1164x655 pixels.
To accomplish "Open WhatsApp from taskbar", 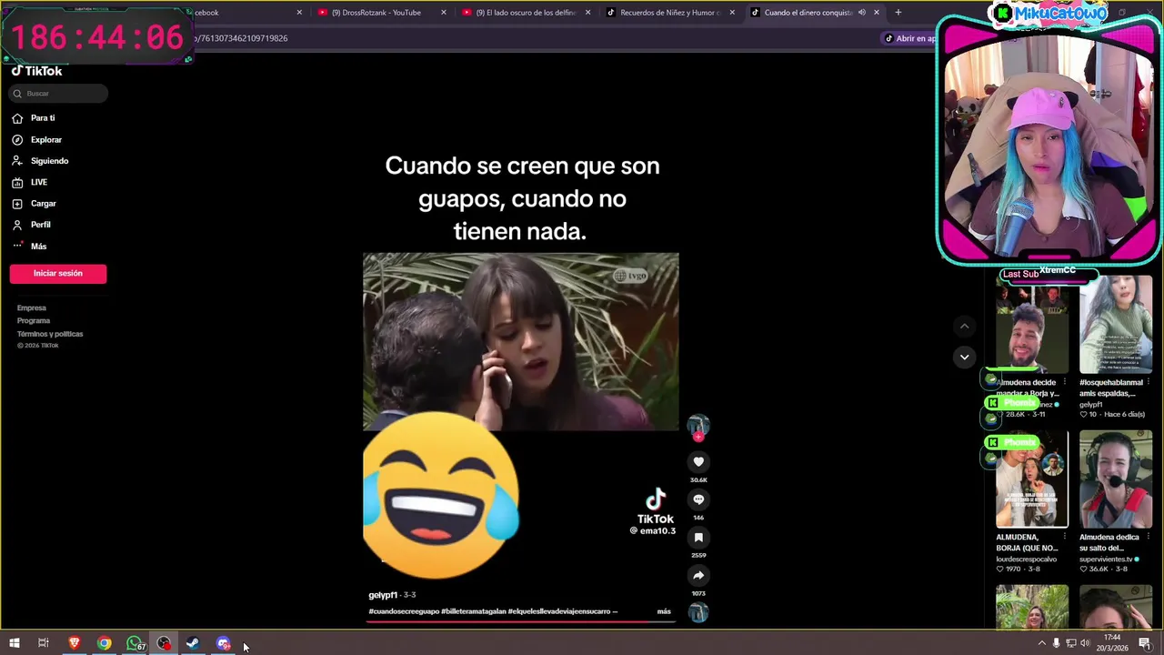I will coord(135,643).
